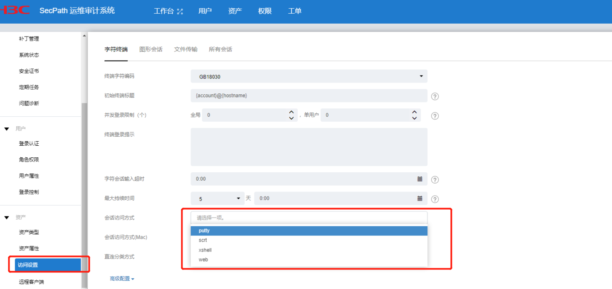Click the 最大持续时间 time field
This screenshot has height=289, width=612.
pyautogui.click(x=341, y=198)
